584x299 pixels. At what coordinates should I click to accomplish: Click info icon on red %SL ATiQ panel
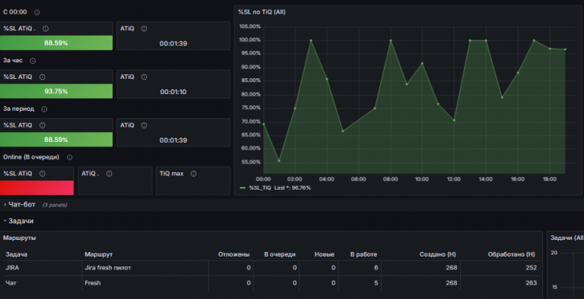[43, 174]
